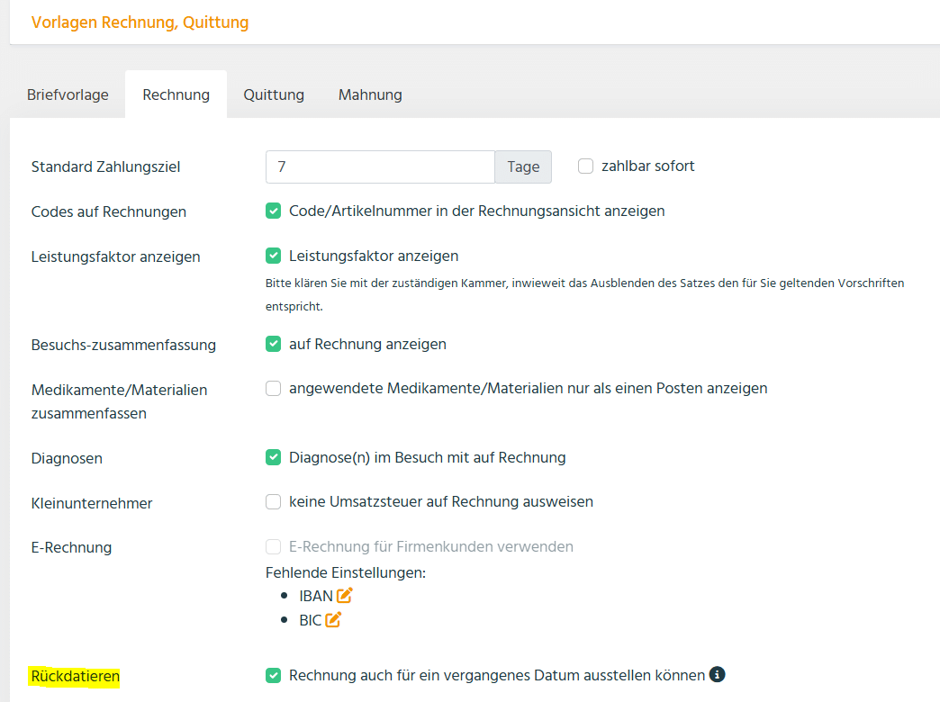Viewport: 940px width, 702px height.
Task: Toggle the Leistungsfaktor anzeigen checkbox
Action: click(x=274, y=256)
